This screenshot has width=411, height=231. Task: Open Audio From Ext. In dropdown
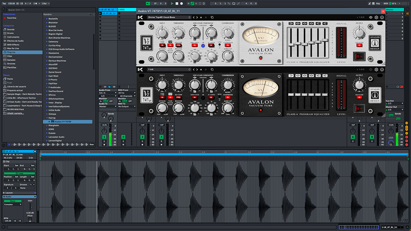(108, 93)
